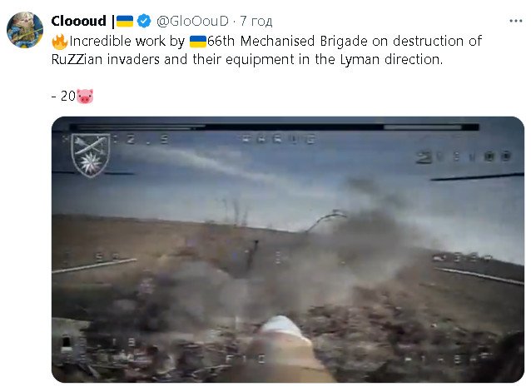Click the display name Cloooud

78,21
